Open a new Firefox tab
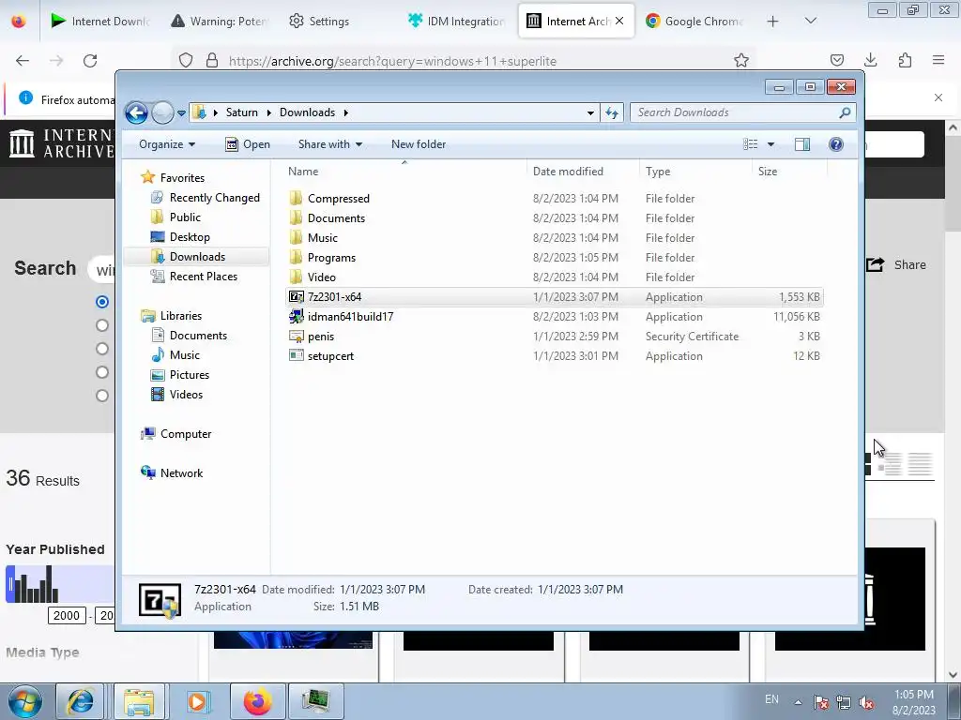This screenshot has width=961, height=720. coord(773,22)
